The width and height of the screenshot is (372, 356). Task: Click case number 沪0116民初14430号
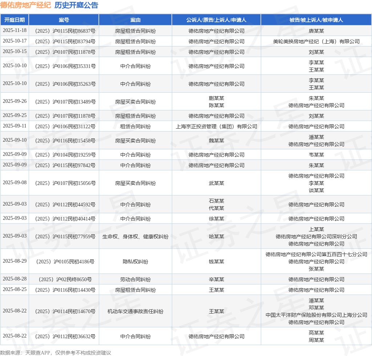[x=65, y=290]
